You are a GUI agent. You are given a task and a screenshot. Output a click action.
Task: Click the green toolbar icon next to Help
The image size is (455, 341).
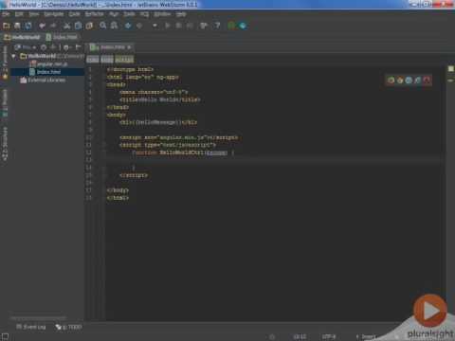coord(231,26)
